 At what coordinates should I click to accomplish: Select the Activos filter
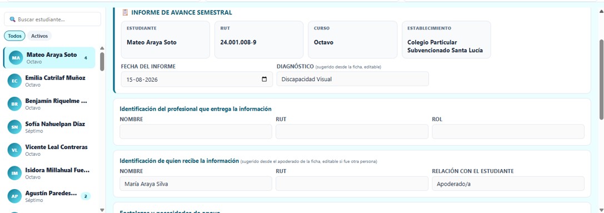click(39, 36)
